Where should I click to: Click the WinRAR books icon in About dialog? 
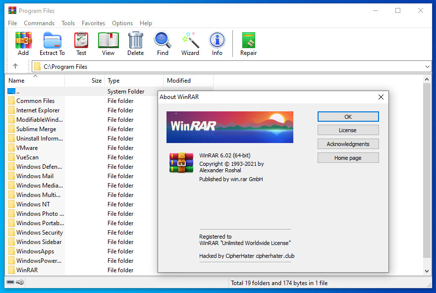pos(181,163)
